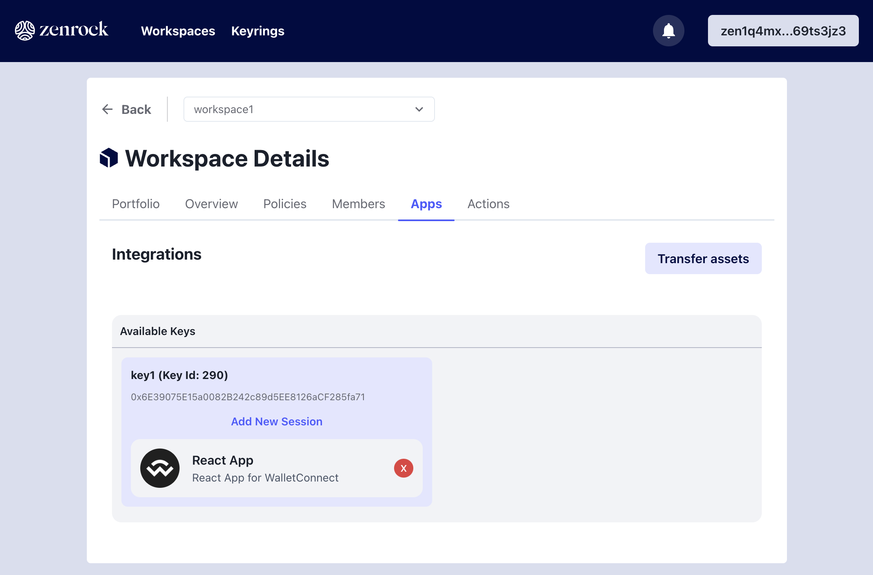Open the workspace1 dropdown
This screenshot has width=873, height=575.
pos(309,109)
